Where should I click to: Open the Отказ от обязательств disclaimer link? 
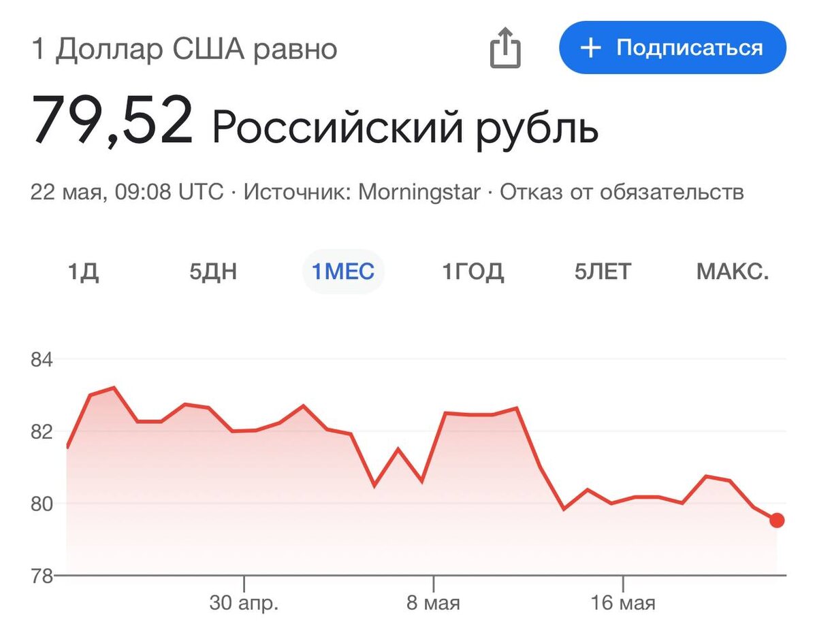point(622,193)
